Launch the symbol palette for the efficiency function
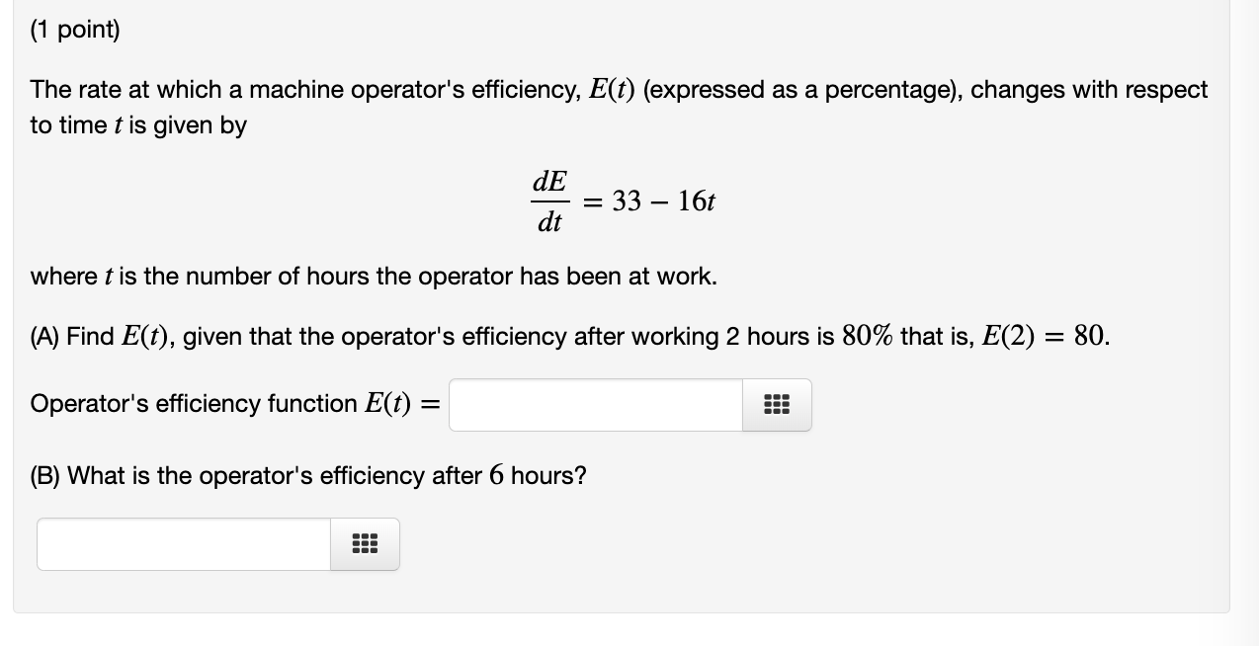 tap(777, 404)
